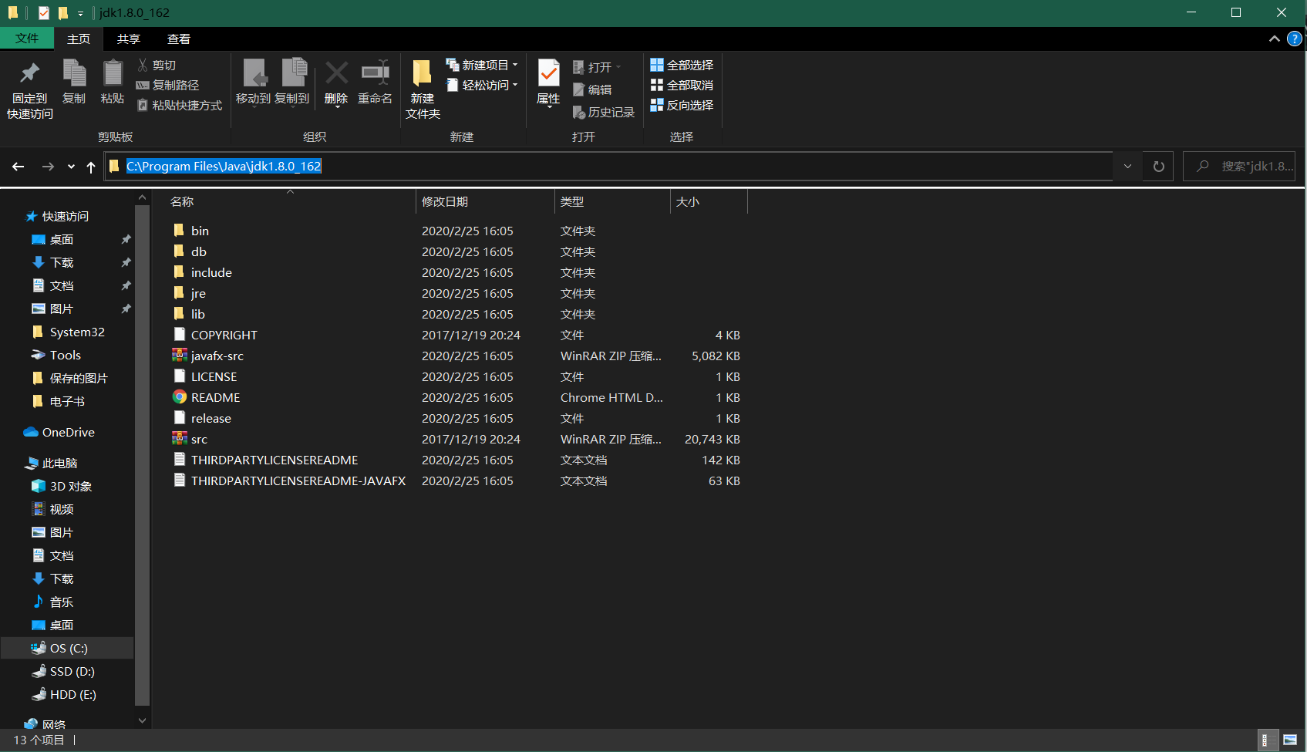
Task: Click the Cut (剪切) scissors icon
Action: pos(143,66)
